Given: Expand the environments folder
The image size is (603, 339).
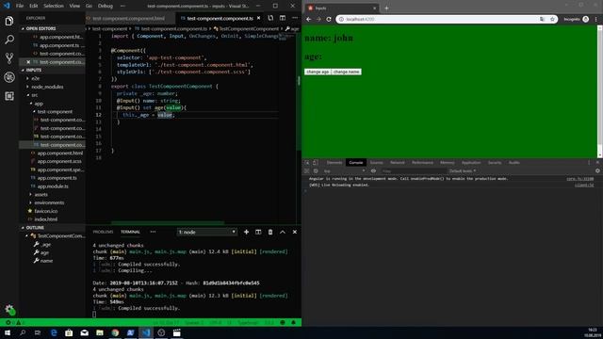Looking at the screenshot, I should (x=49, y=202).
